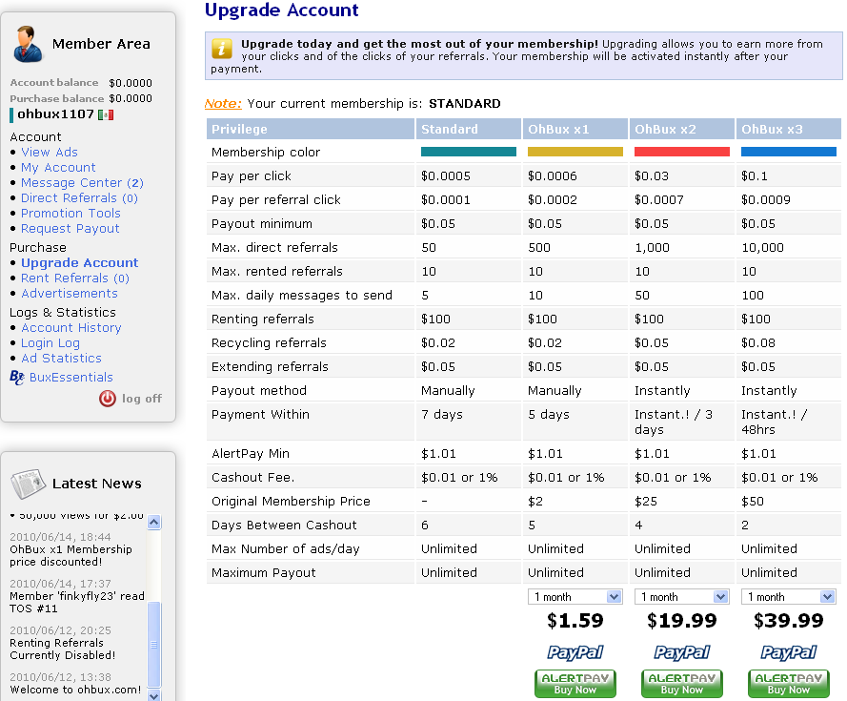Click the 'Days Between Cashout' row label
847x701 pixels.
click(x=284, y=526)
